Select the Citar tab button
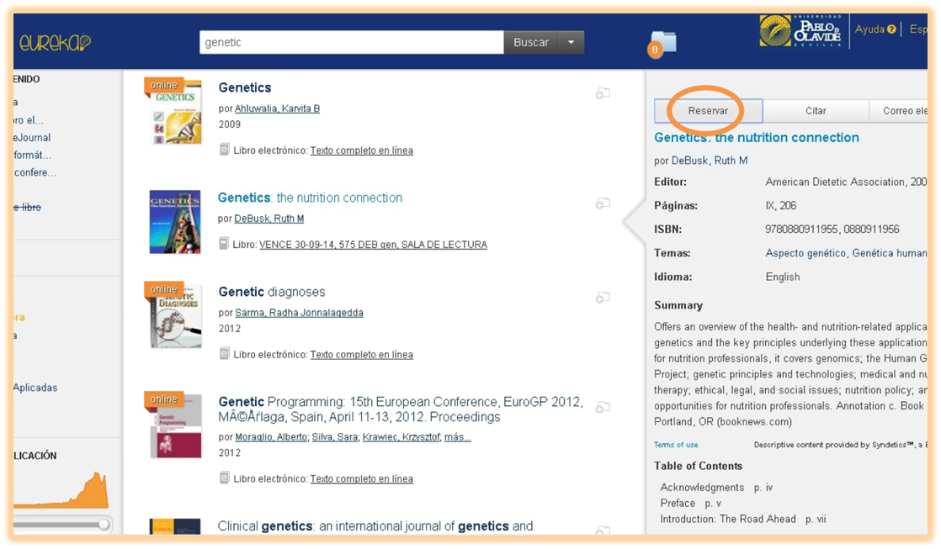Viewport: 941px width, 549px height. [816, 111]
